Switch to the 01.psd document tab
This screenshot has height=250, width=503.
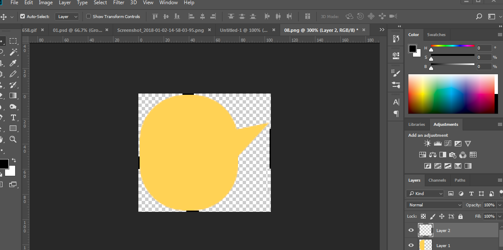[78, 30]
